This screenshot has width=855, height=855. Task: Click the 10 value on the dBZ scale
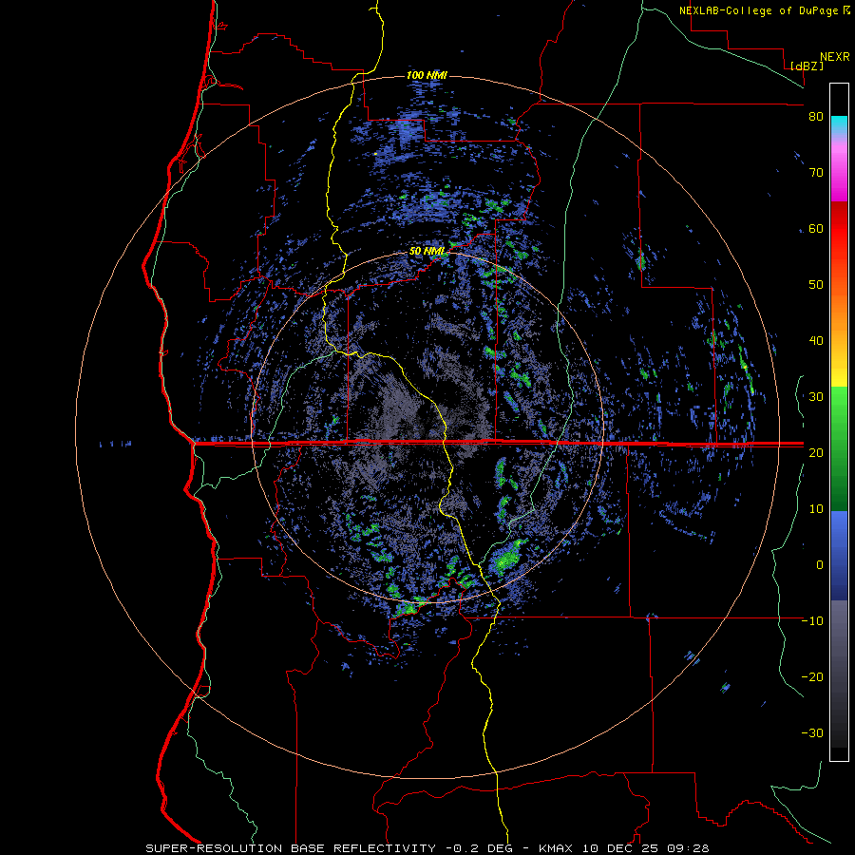click(x=816, y=509)
